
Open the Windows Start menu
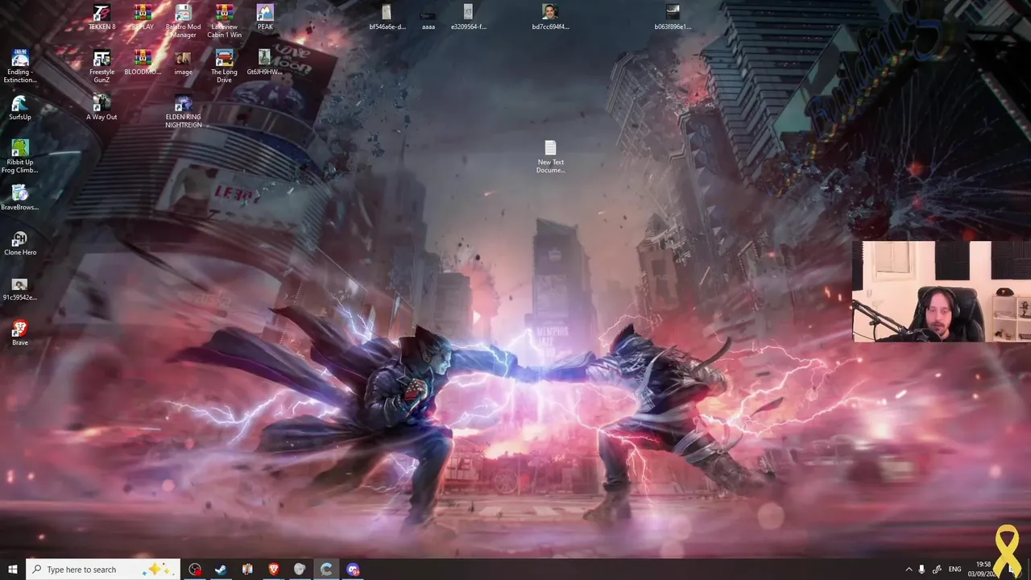tap(13, 570)
